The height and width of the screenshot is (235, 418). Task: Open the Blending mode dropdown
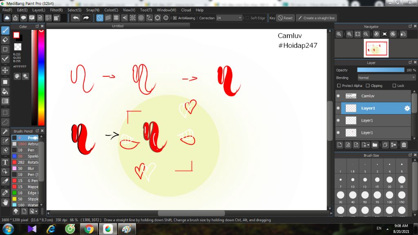point(387,78)
